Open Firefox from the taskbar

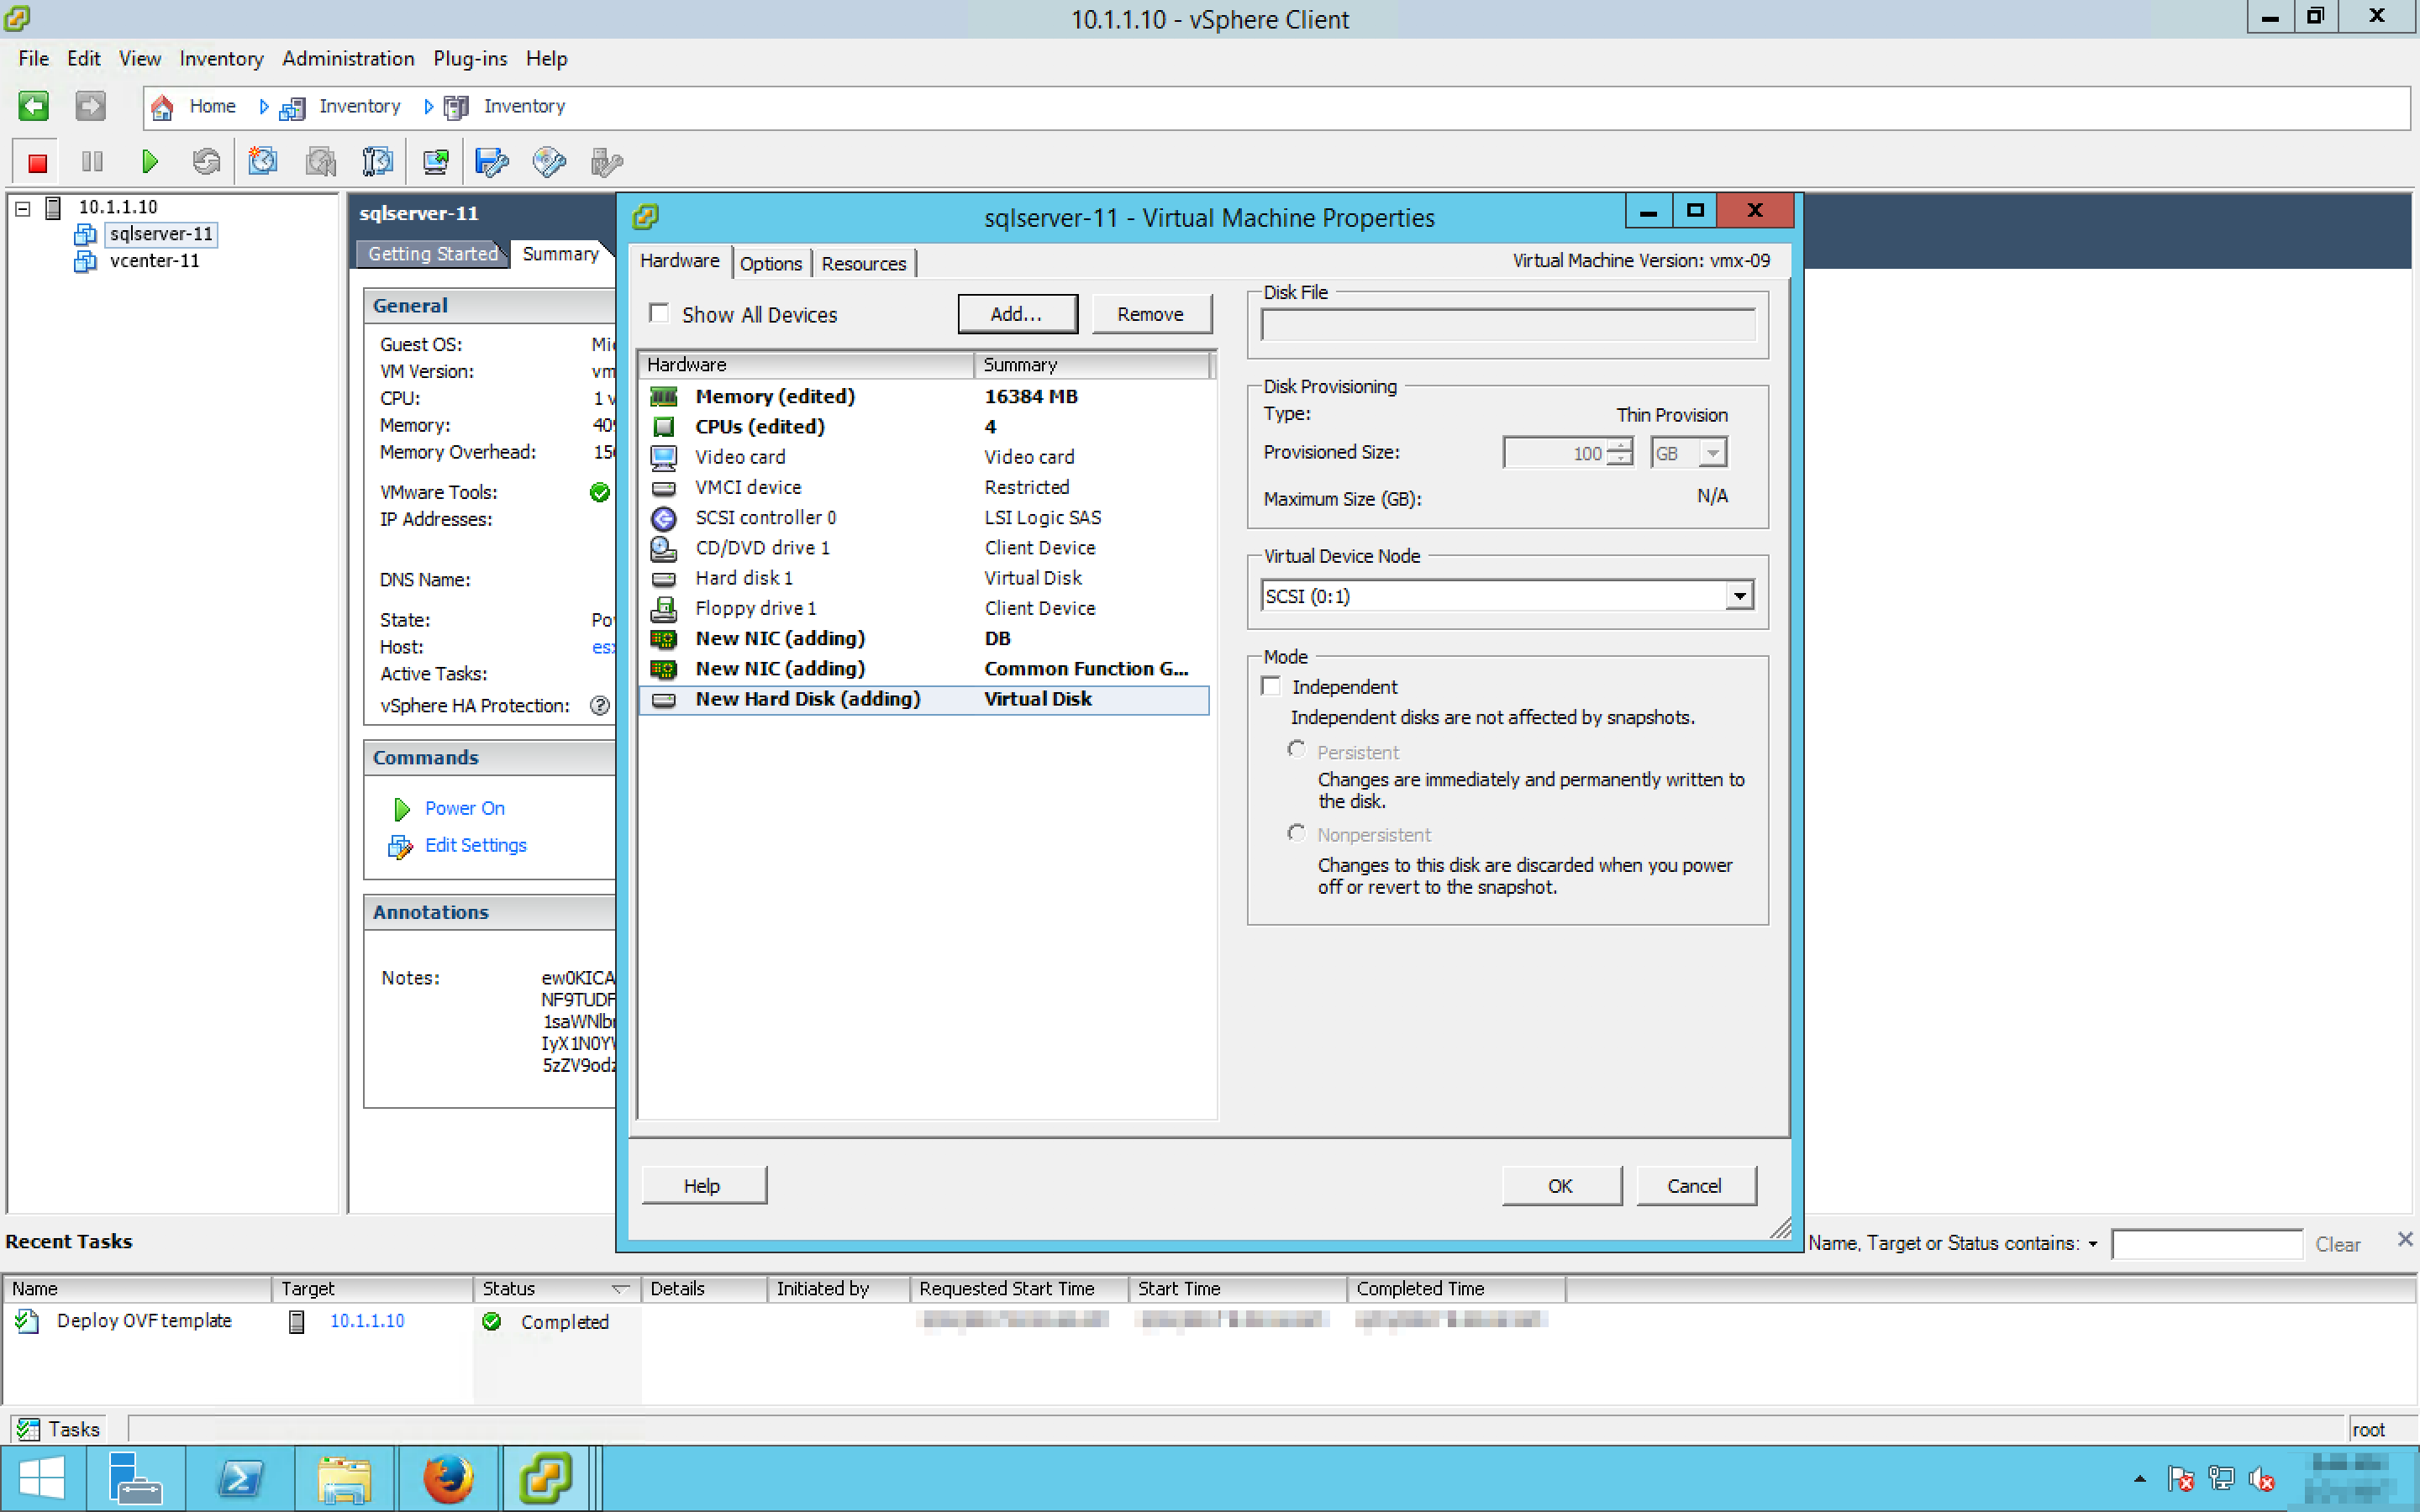pos(447,1478)
